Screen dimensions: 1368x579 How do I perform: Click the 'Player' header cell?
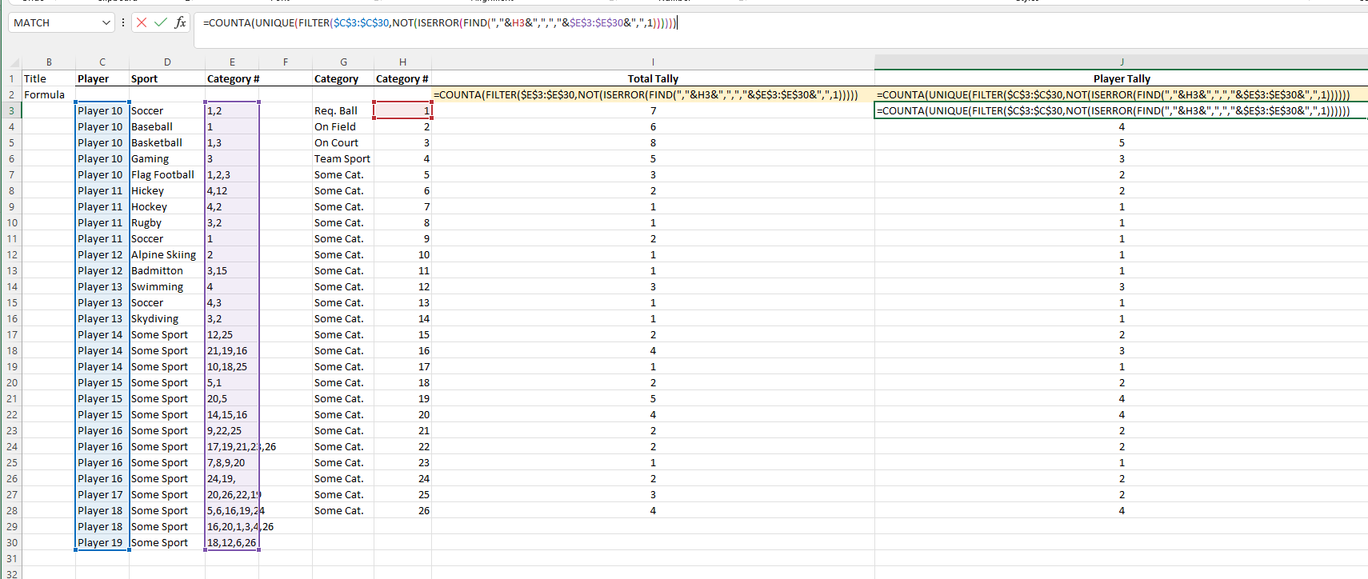pos(102,78)
